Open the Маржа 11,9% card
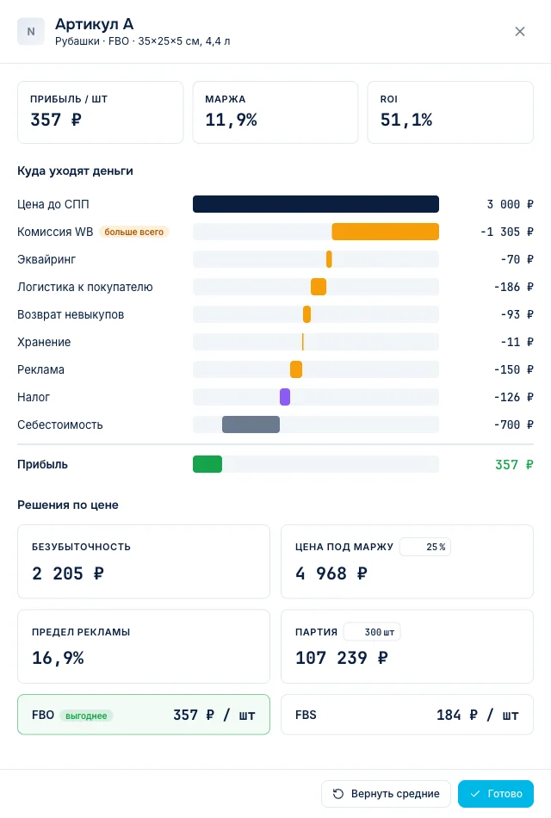This screenshot has width=551, height=818. coord(275,112)
